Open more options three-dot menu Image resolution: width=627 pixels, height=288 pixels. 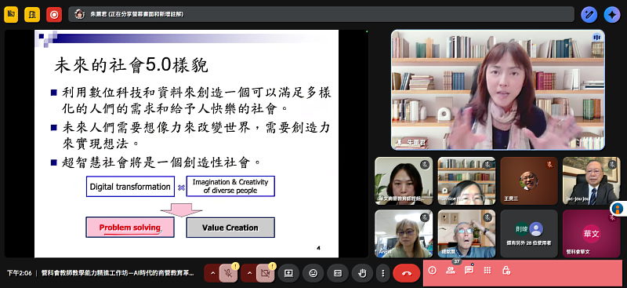(x=382, y=273)
